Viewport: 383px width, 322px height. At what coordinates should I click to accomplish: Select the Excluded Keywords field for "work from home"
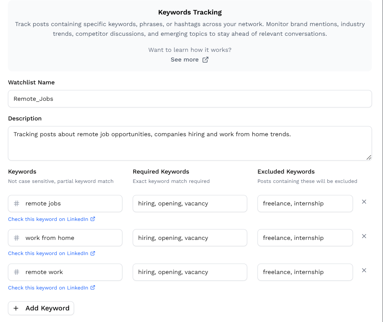305,238
